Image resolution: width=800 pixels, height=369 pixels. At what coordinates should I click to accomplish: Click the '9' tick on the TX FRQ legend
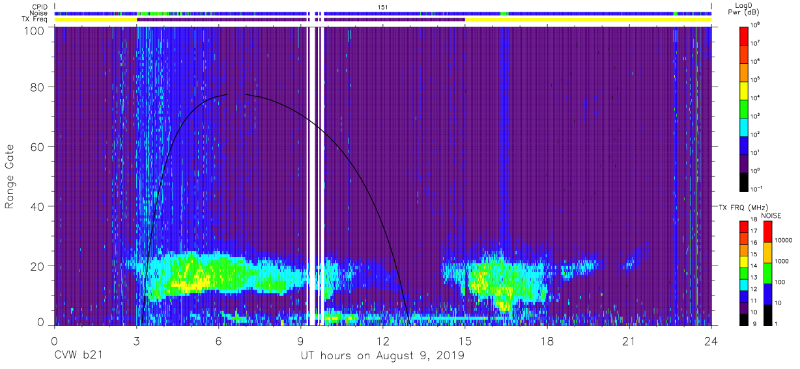753,323
